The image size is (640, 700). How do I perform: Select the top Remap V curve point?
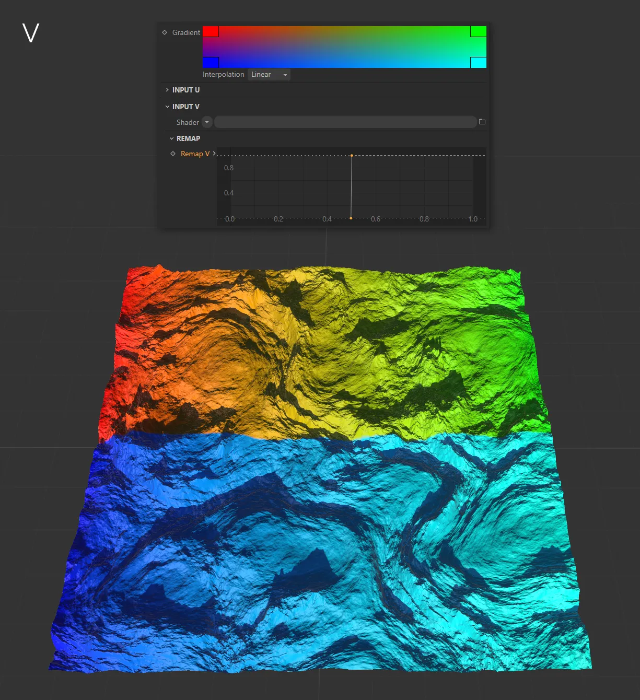352,155
